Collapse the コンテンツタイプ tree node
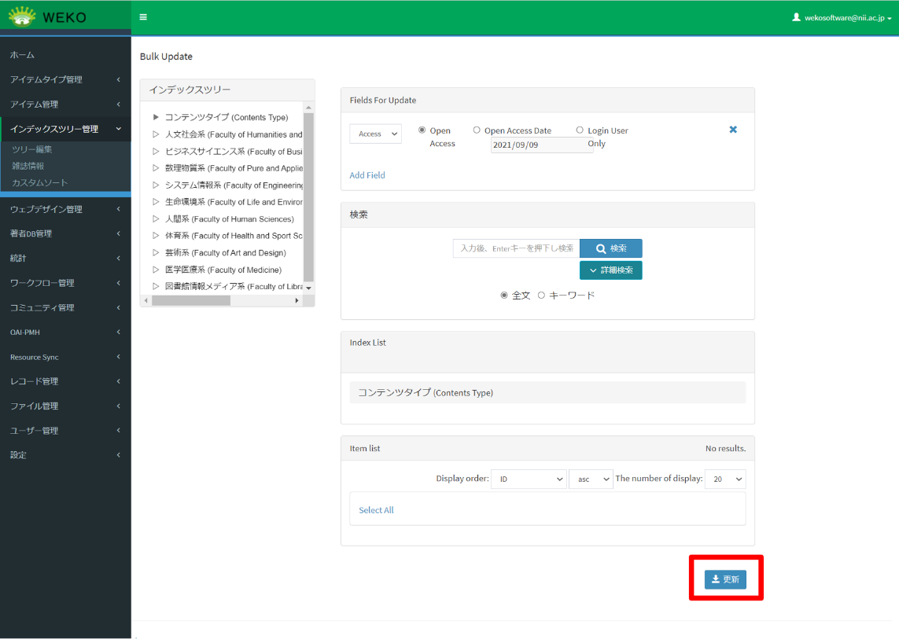Image resolution: width=899 pixels, height=639 pixels. tap(154, 116)
